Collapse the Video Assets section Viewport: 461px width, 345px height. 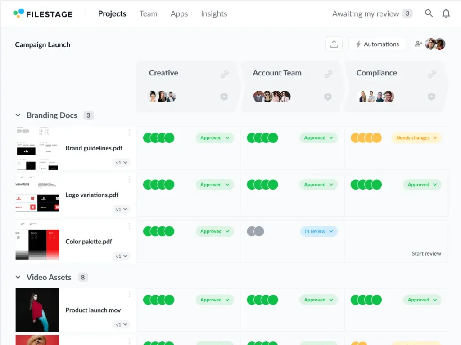[x=18, y=277]
